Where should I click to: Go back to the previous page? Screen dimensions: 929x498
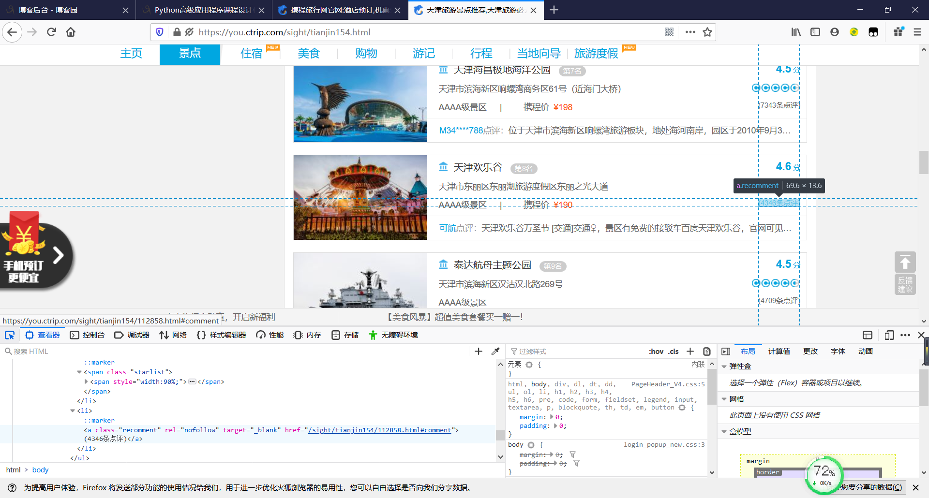12,32
